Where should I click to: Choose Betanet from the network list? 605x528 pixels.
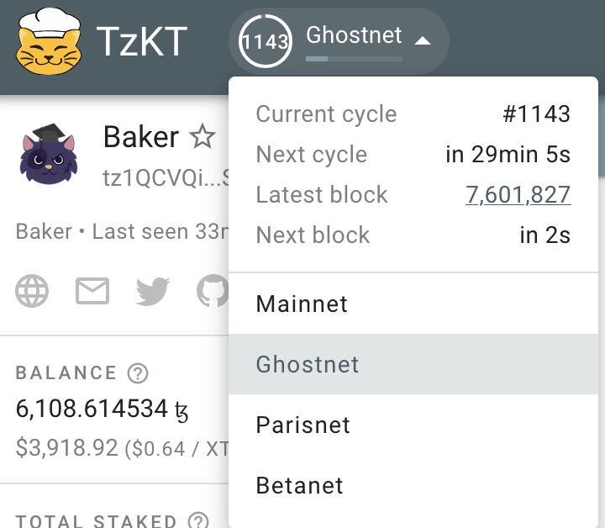299,485
